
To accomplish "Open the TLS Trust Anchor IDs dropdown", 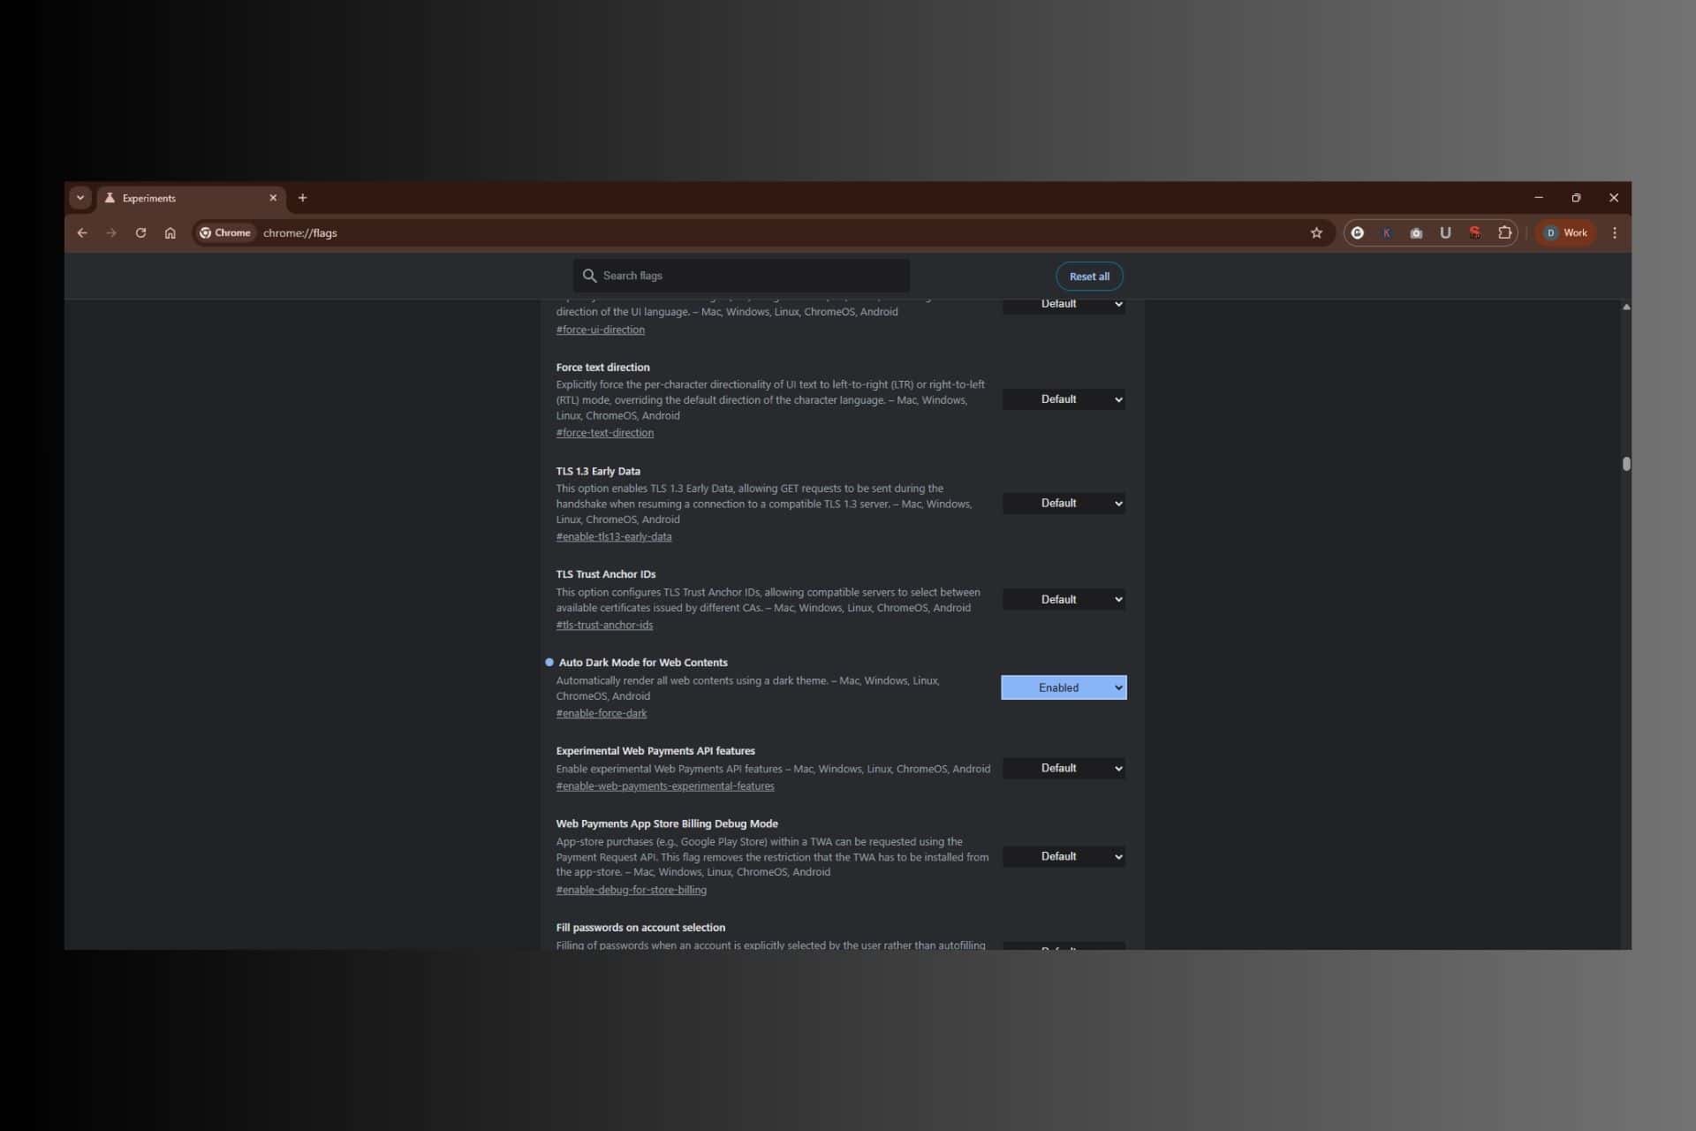I will [1064, 599].
